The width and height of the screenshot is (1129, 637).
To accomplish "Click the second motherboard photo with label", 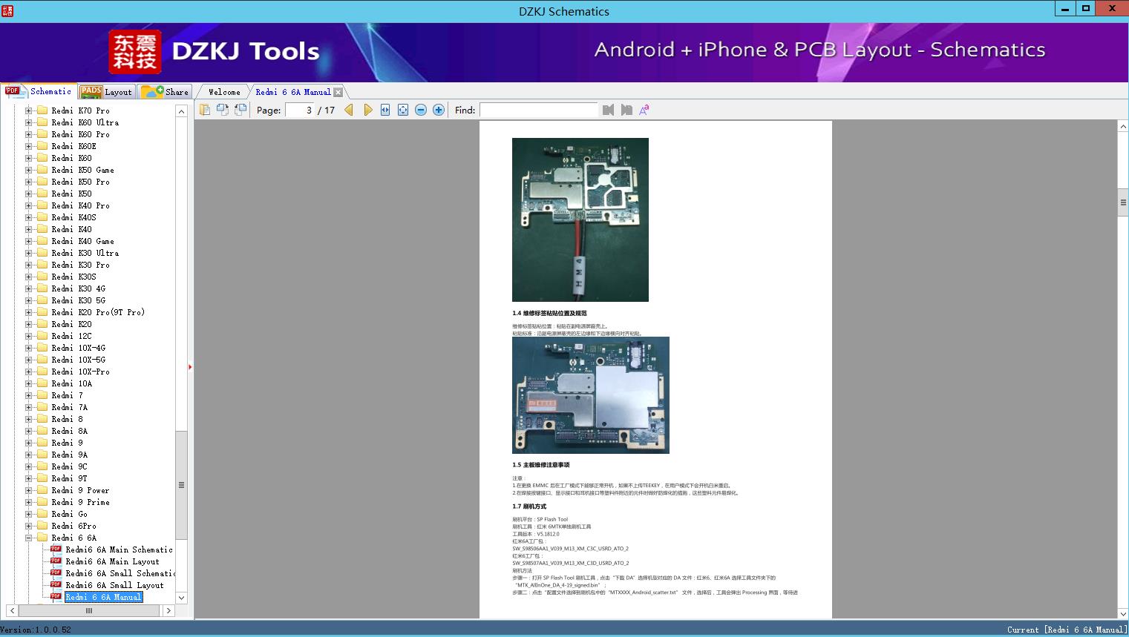I will (x=591, y=395).
